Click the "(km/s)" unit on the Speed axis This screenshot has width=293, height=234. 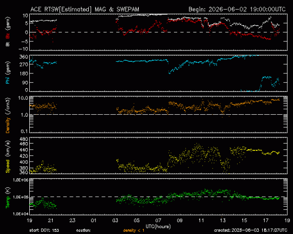pos(8,148)
